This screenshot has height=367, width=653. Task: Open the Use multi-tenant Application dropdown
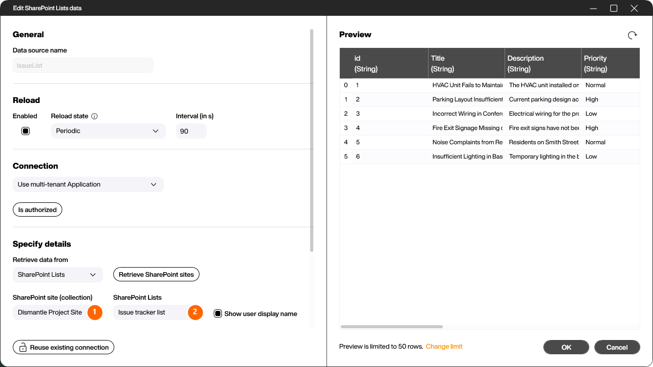(x=88, y=185)
